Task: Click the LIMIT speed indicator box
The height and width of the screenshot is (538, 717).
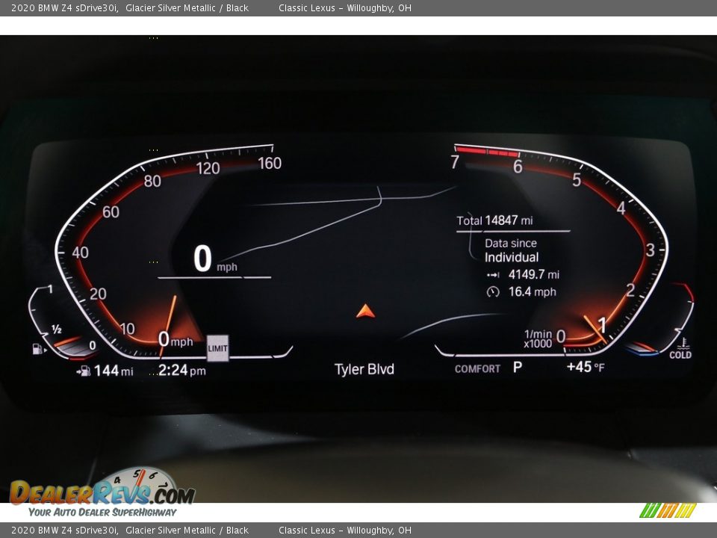Action: click(x=217, y=348)
